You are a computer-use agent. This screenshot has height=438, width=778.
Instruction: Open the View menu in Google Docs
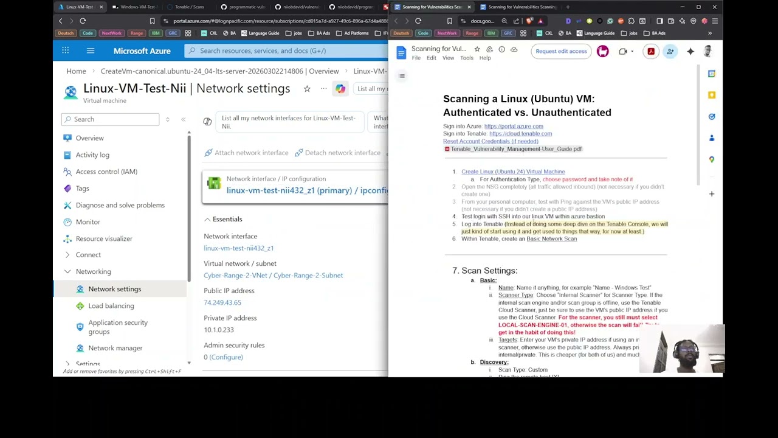coord(448,58)
